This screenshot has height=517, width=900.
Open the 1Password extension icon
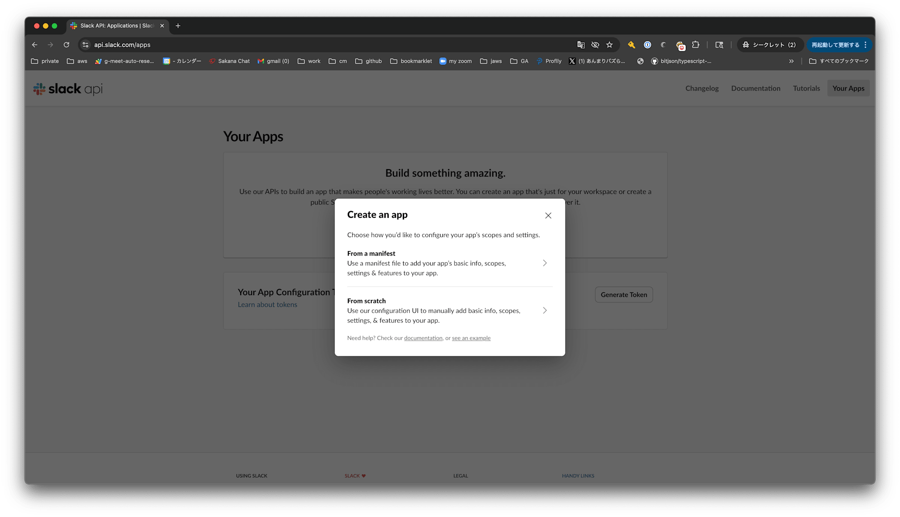click(x=648, y=45)
